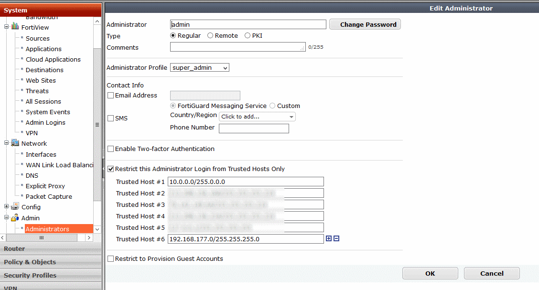
Task: Remove trusted host with minus icon
Action: click(336, 238)
